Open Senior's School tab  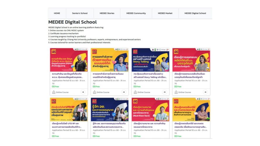pyautogui.click(x=80, y=13)
